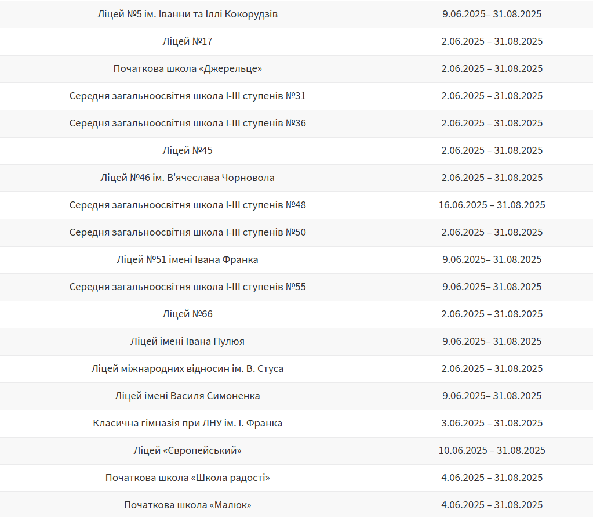Select Ліцей імені Івана Пулюя entry
This screenshot has height=517, width=593.
click(x=188, y=341)
